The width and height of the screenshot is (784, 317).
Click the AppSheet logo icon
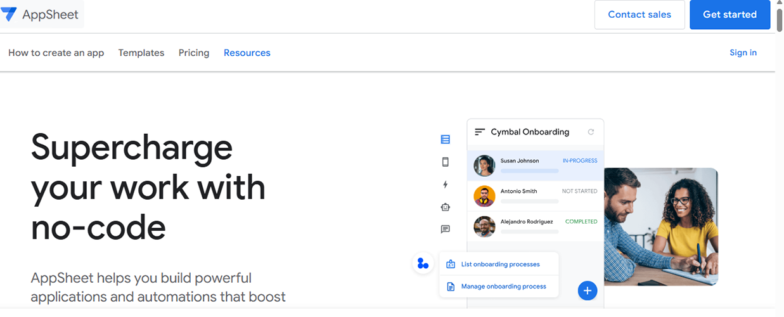(9, 14)
